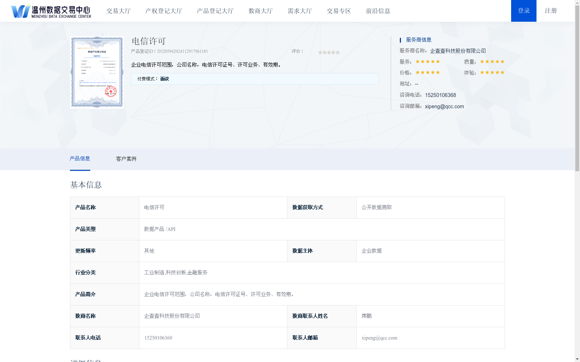Click the 服务 rating stars

click(428, 62)
